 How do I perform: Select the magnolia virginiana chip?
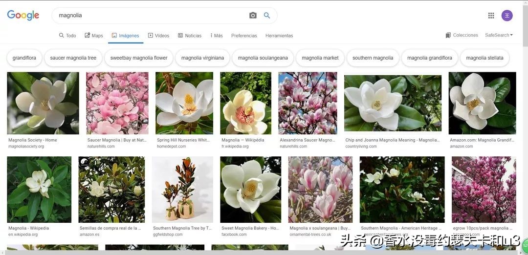click(202, 58)
